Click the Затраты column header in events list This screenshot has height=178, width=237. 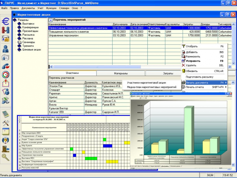(191, 24)
